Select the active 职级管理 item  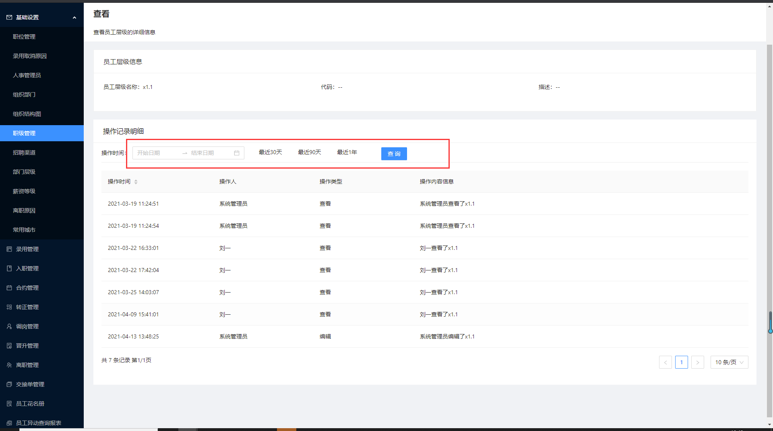tap(42, 133)
